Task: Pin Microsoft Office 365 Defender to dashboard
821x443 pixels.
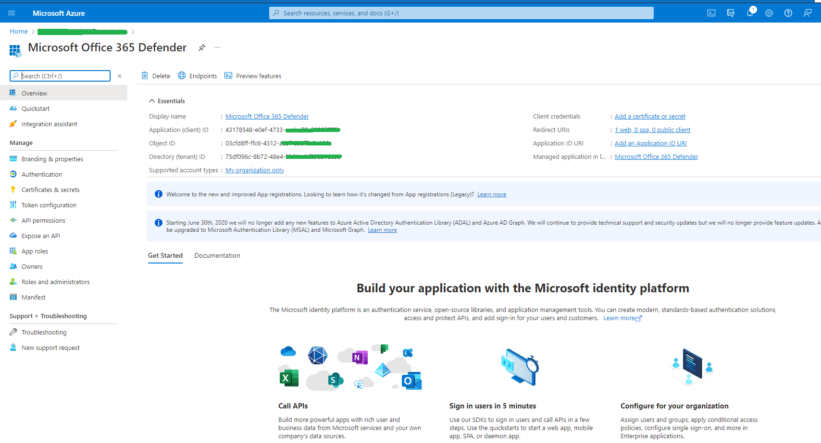Action: (202, 48)
